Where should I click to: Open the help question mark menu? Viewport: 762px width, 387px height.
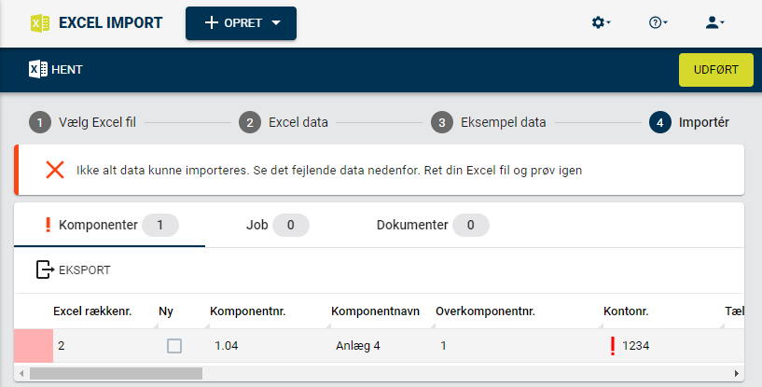(x=658, y=22)
